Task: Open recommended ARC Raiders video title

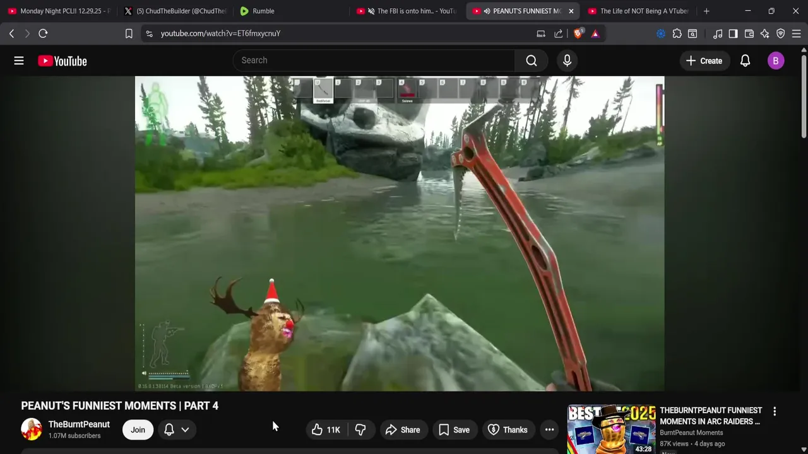Action: coord(711,416)
